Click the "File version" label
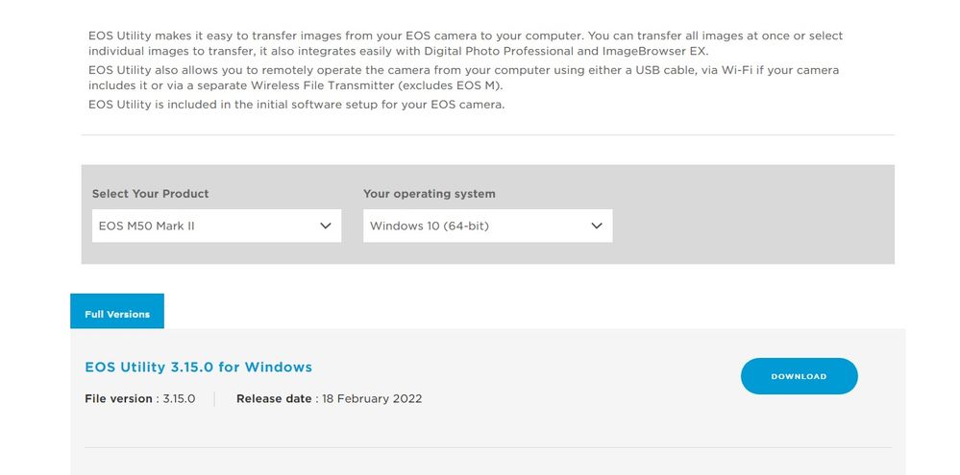The width and height of the screenshot is (960, 475). (118, 398)
